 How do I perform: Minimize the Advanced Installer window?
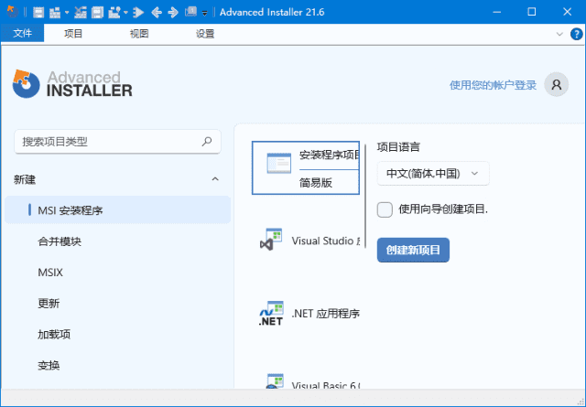tap(496, 12)
